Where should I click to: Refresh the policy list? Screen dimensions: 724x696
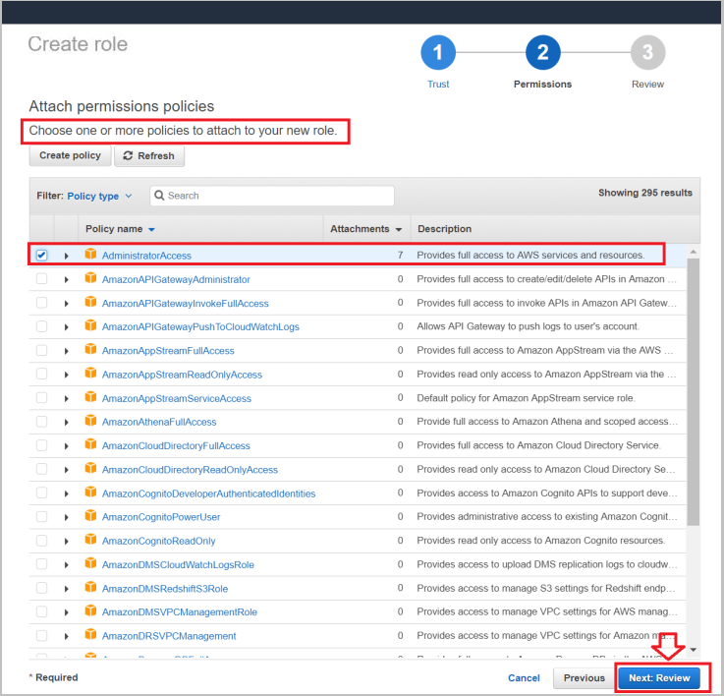(149, 155)
